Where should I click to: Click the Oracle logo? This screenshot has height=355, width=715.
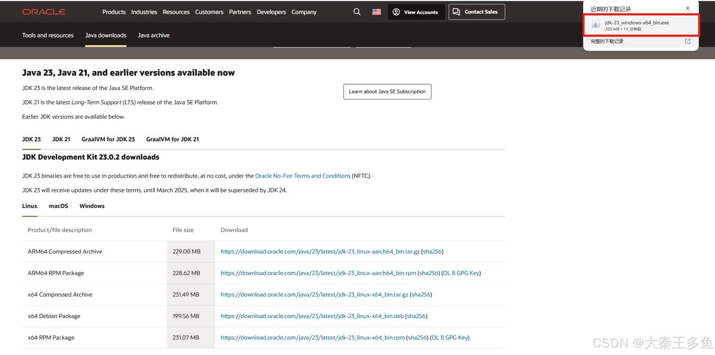[43, 12]
